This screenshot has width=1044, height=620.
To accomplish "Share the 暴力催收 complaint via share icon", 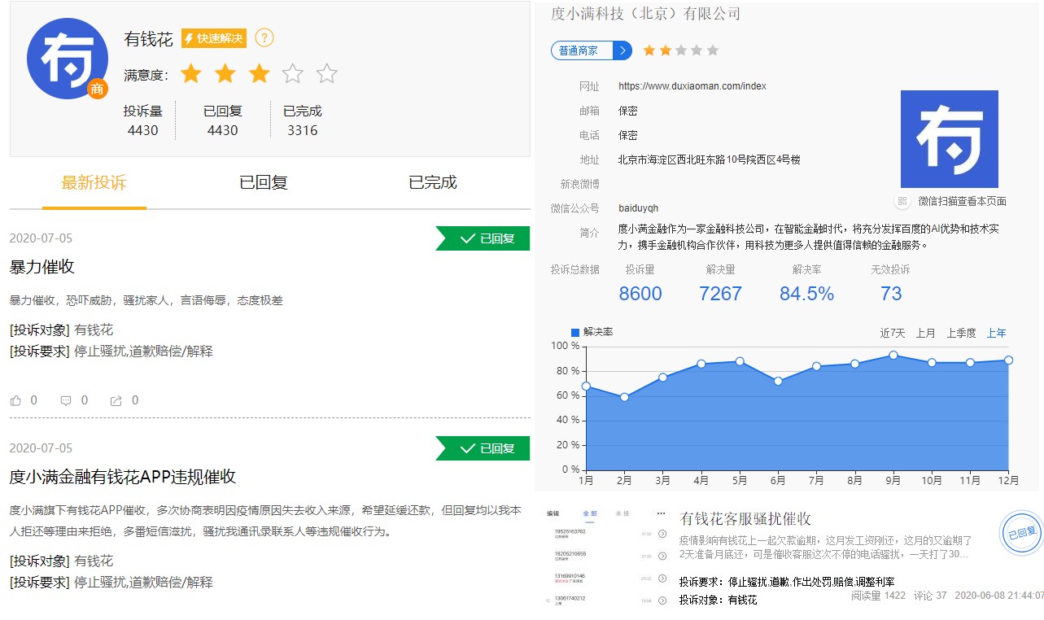I will click(116, 400).
